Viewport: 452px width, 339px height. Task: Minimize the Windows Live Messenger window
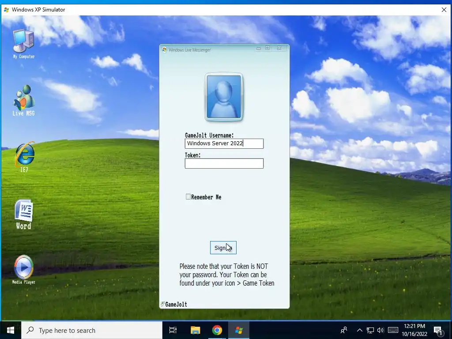pos(259,49)
